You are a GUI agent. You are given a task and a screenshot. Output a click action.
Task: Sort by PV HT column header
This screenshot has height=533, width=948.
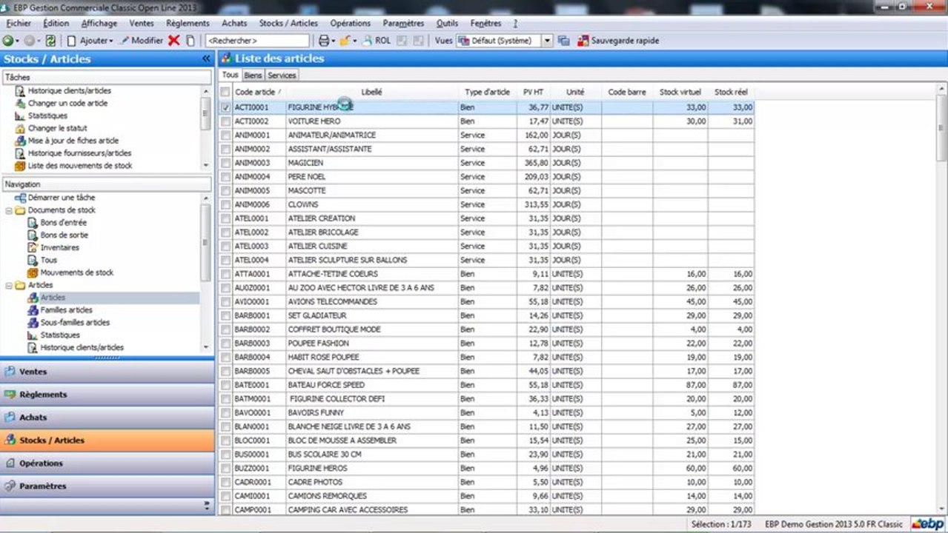click(533, 92)
